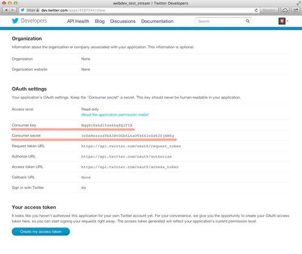Open the API Health menu item
Viewport: 302px width, 254px height.
78,21
